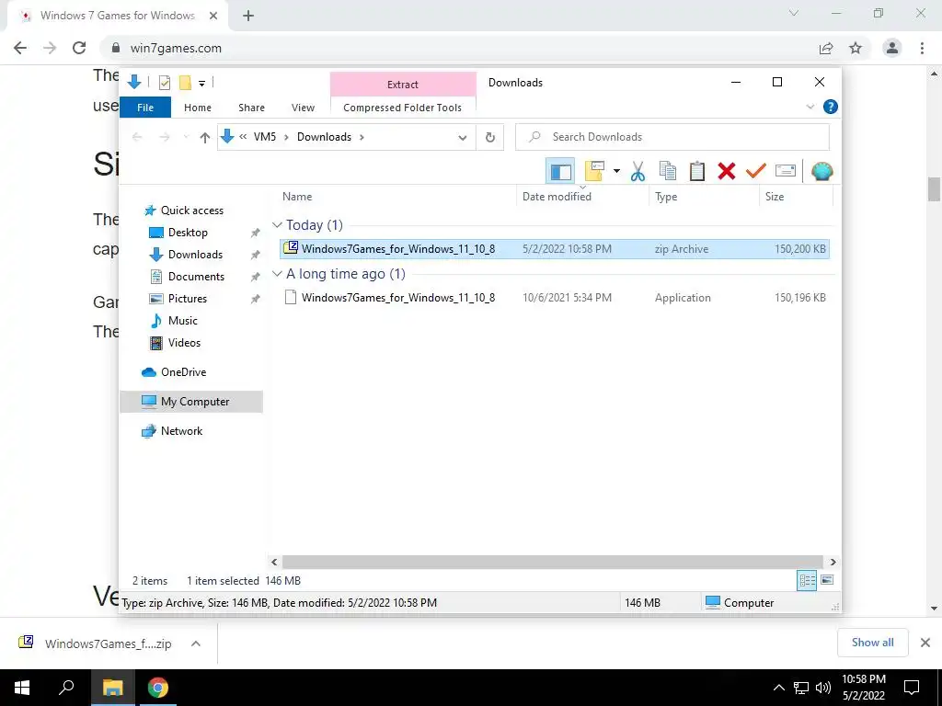Collapse the A long time ago group
942x706 pixels.
pos(277,274)
